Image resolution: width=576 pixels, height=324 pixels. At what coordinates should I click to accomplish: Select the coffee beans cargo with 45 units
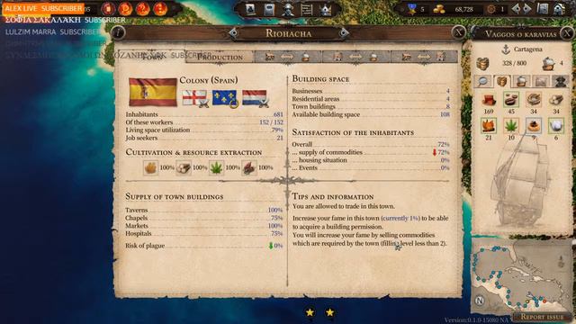(x=511, y=100)
